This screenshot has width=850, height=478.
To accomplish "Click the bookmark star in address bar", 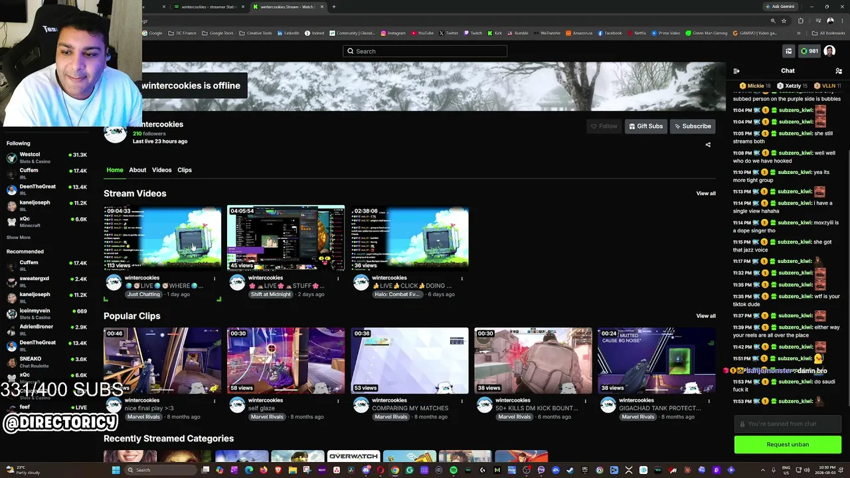I will tap(784, 21).
